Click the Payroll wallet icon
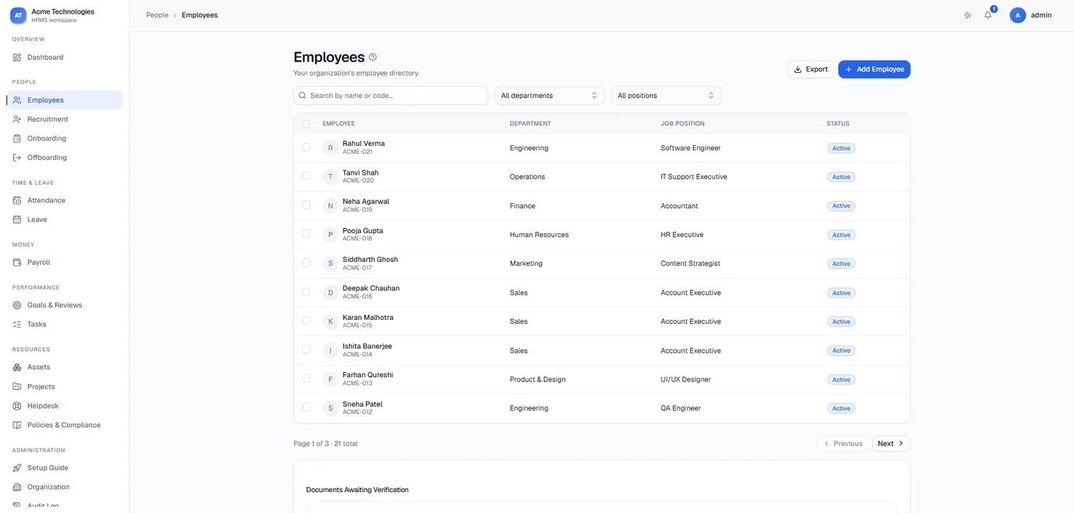 pos(17,263)
